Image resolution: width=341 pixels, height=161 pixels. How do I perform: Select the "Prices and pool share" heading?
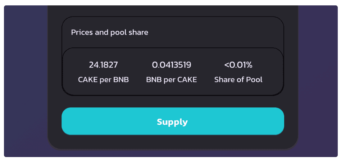pyautogui.click(x=109, y=32)
